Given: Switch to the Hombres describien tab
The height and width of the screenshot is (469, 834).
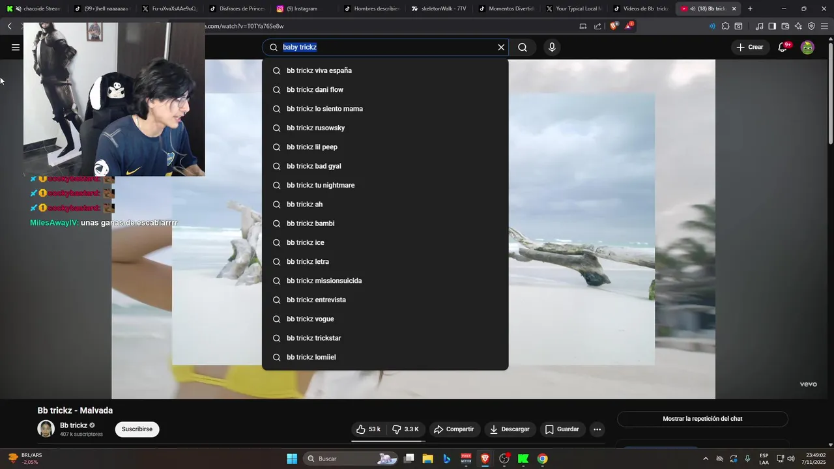Looking at the screenshot, I should [x=371, y=8].
